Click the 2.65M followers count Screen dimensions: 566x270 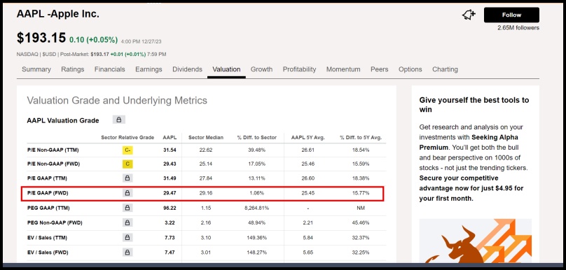coord(518,28)
